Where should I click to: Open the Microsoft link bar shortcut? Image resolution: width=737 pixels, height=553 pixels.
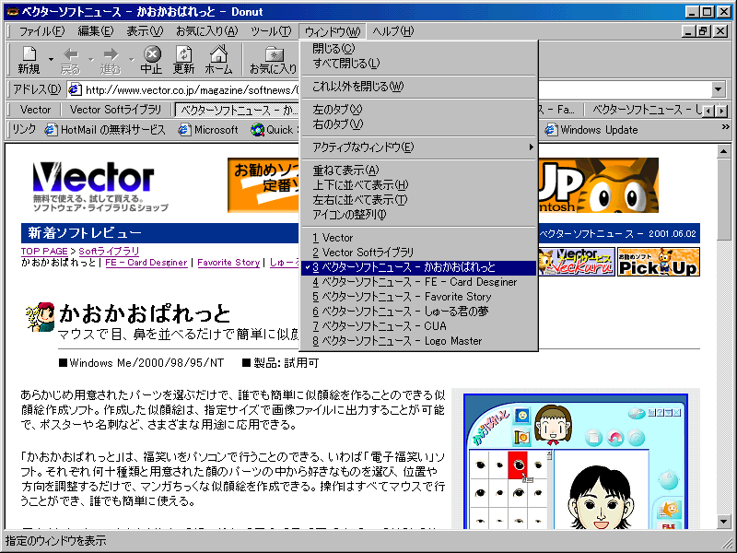coord(208,130)
